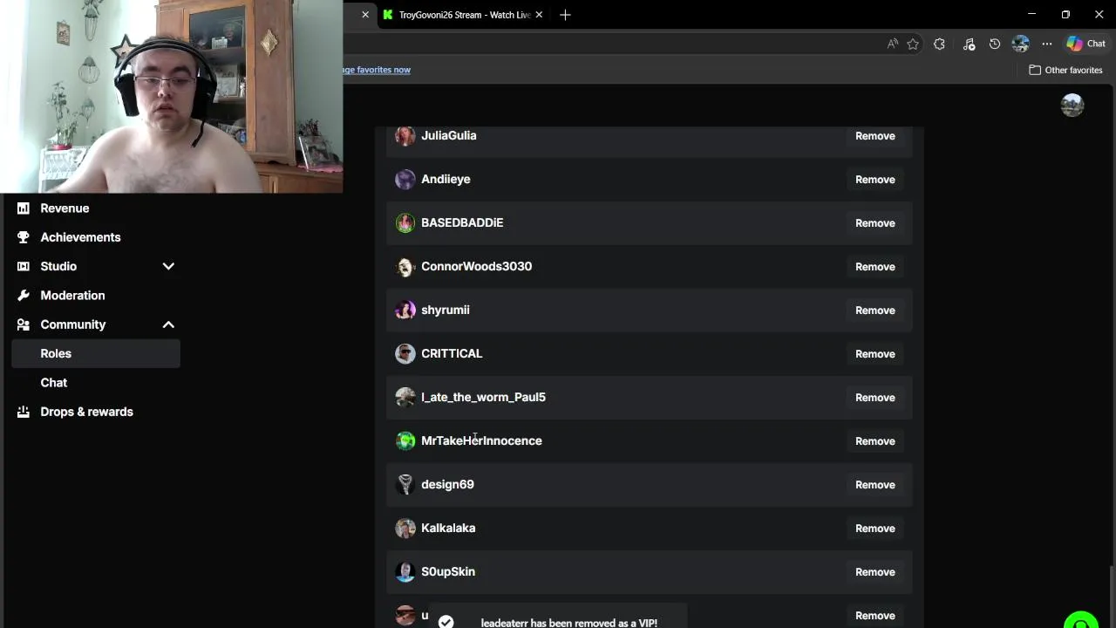Click the username ConnorWoods3030

(476, 266)
